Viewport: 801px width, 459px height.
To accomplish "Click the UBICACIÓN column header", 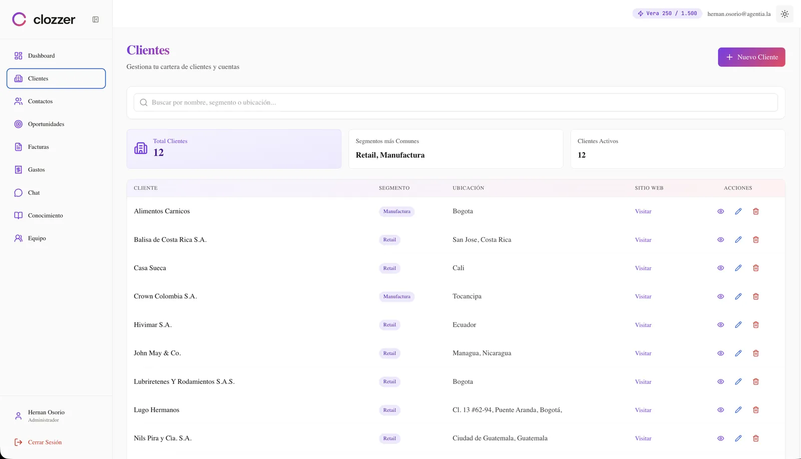I will point(468,188).
